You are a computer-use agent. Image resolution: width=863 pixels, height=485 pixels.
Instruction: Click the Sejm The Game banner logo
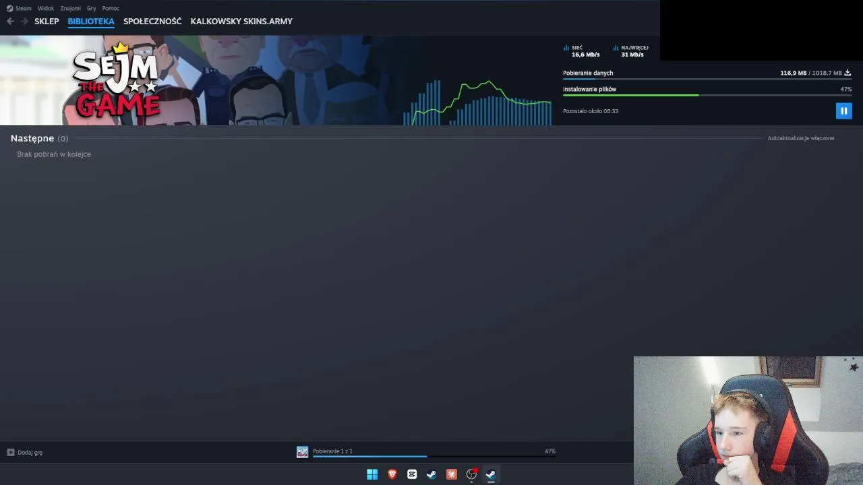[x=116, y=81]
